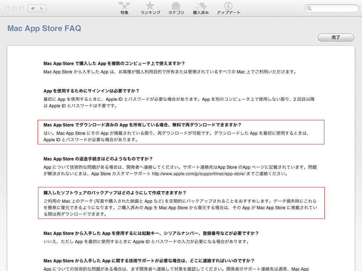Focus the search input field
The height and width of the screenshot is (271, 362).
[332, 9]
